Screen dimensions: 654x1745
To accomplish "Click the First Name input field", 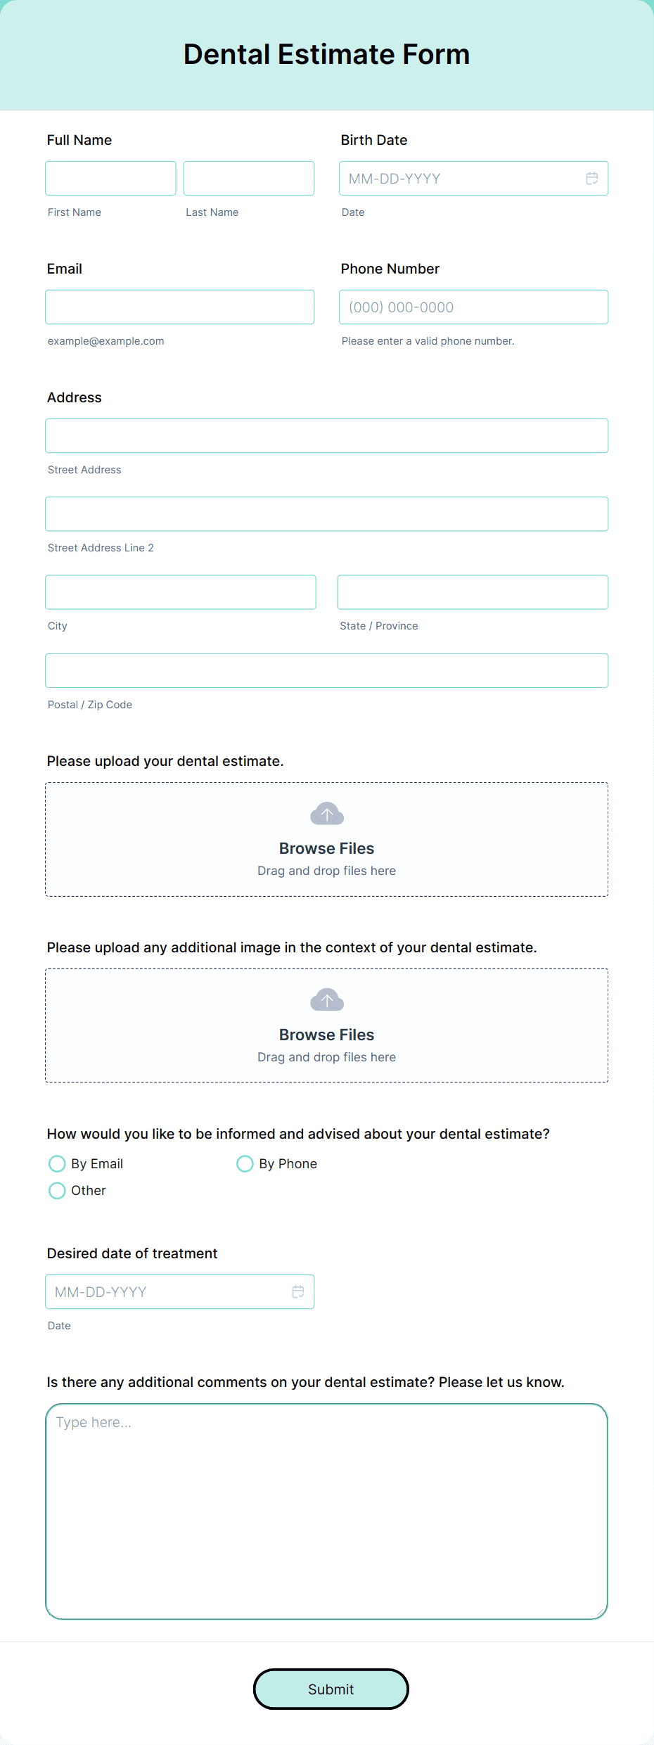I will click(110, 178).
